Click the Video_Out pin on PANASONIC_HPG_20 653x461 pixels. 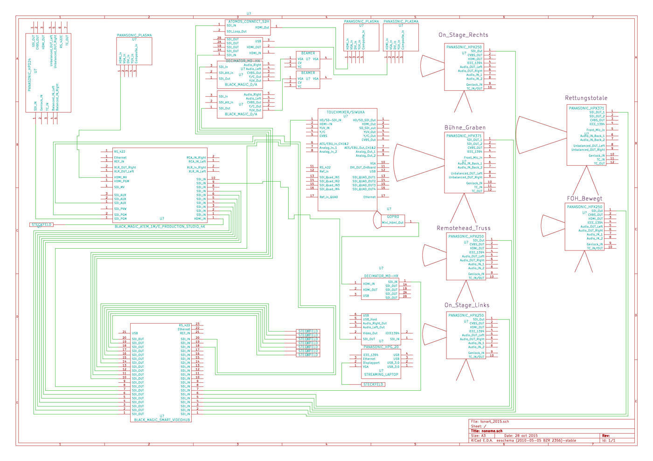tap(370, 333)
